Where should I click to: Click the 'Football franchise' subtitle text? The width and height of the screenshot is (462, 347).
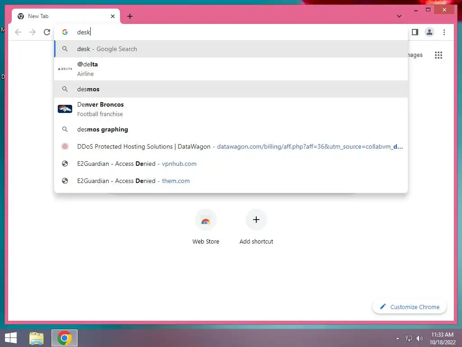click(x=100, y=114)
